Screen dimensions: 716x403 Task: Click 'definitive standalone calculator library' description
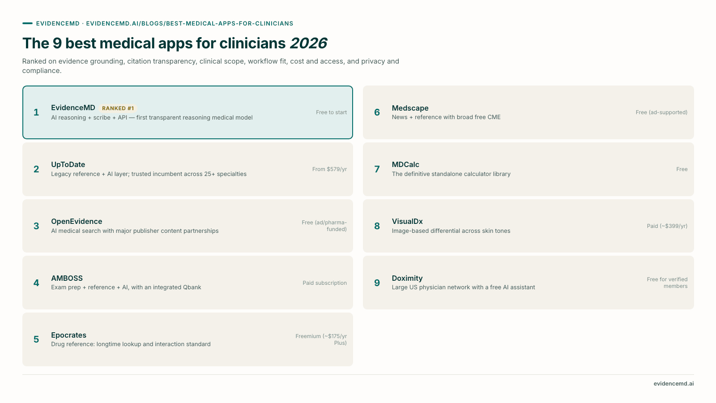pos(451,174)
